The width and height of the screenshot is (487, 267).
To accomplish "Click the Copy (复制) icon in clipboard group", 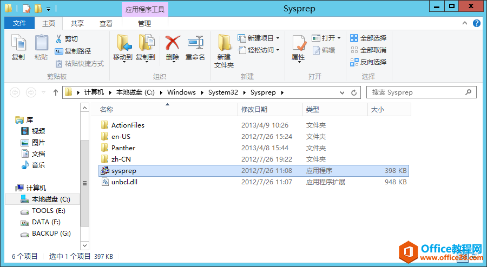I will tap(18, 42).
